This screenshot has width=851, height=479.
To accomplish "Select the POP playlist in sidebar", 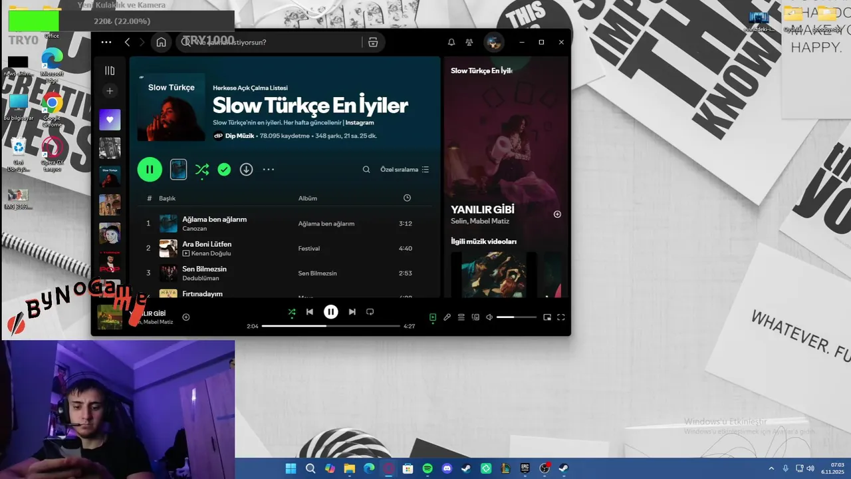I will point(110,262).
